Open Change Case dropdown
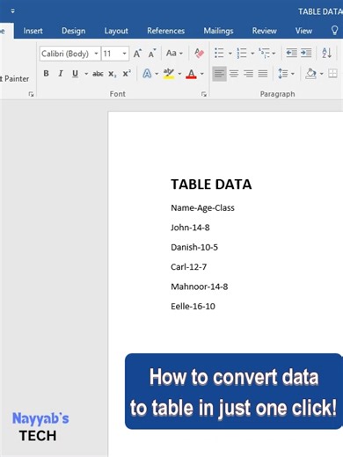343x457 pixels. coord(174,54)
